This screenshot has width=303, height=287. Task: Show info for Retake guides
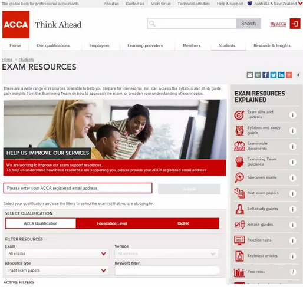tap(292, 225)
